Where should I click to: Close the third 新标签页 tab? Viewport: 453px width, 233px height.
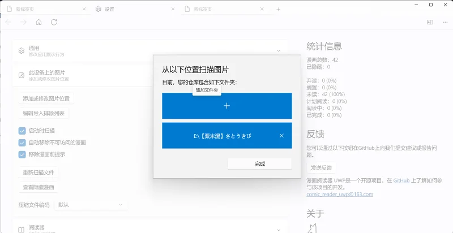262,9
